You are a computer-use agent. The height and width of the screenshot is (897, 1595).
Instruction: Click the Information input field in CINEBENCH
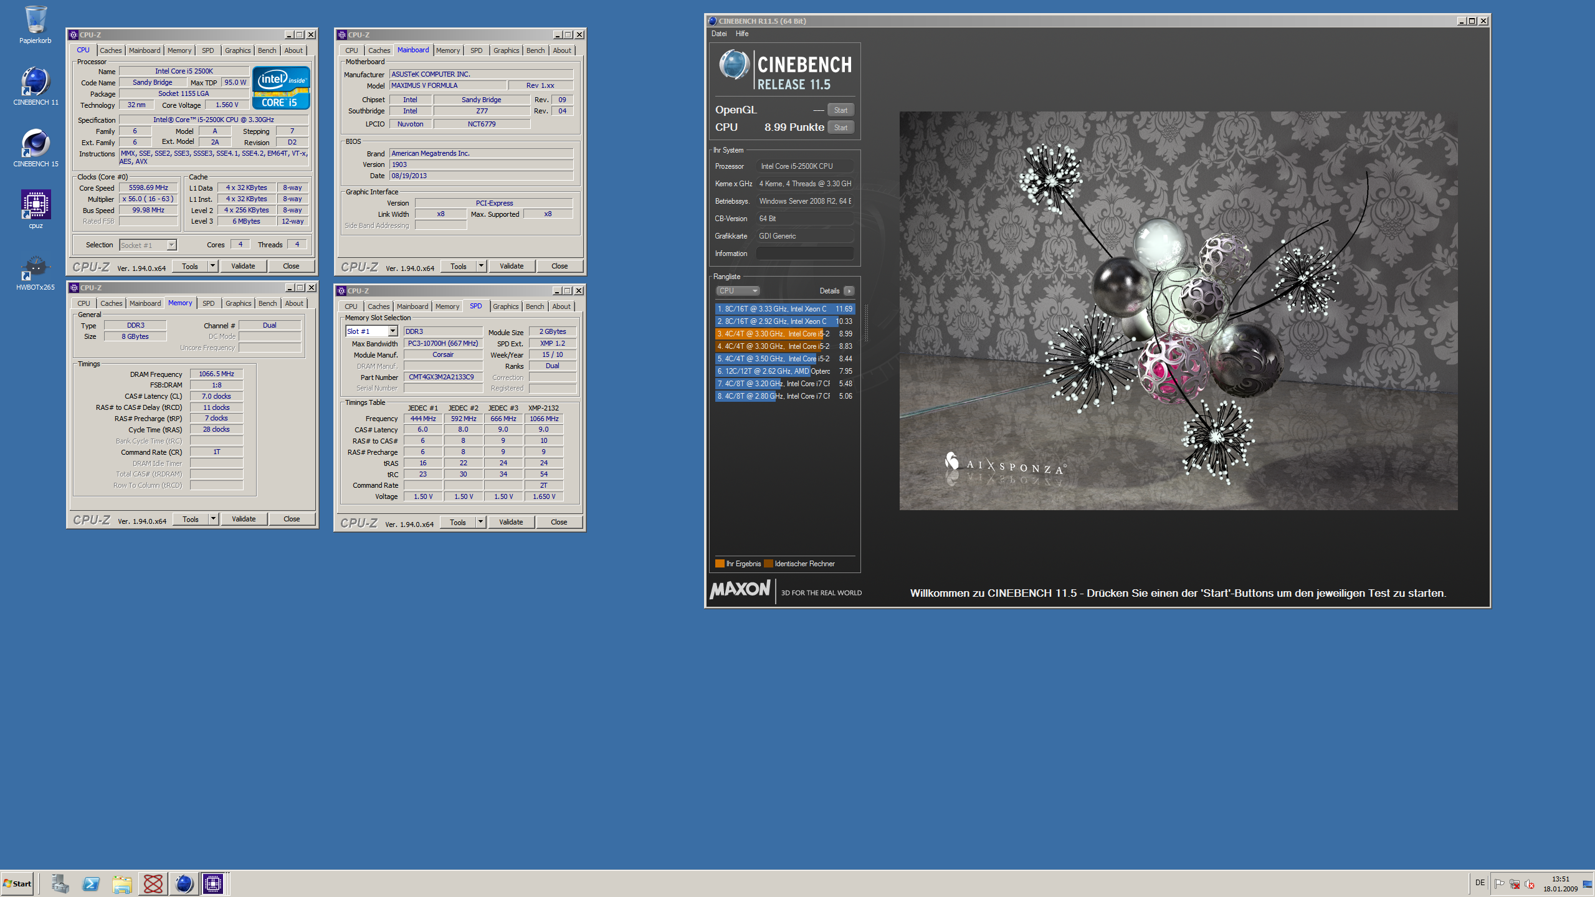[805, 254]
